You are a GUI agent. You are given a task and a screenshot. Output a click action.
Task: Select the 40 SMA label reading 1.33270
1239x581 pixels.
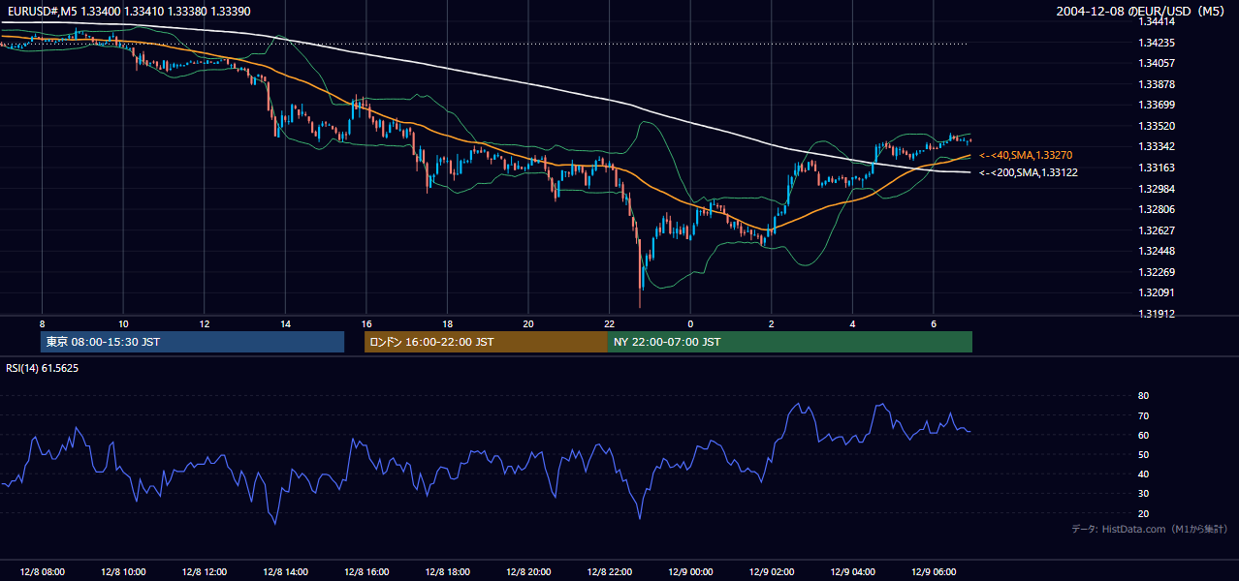(1028, 155)
